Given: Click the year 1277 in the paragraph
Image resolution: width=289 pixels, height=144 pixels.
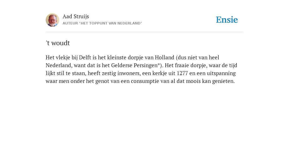Looking at the screenshot, I should coord(182,73).
